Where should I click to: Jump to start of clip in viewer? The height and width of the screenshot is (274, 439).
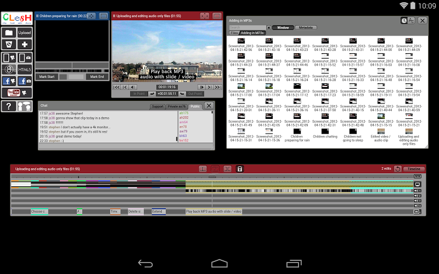(x=116, y=87)
